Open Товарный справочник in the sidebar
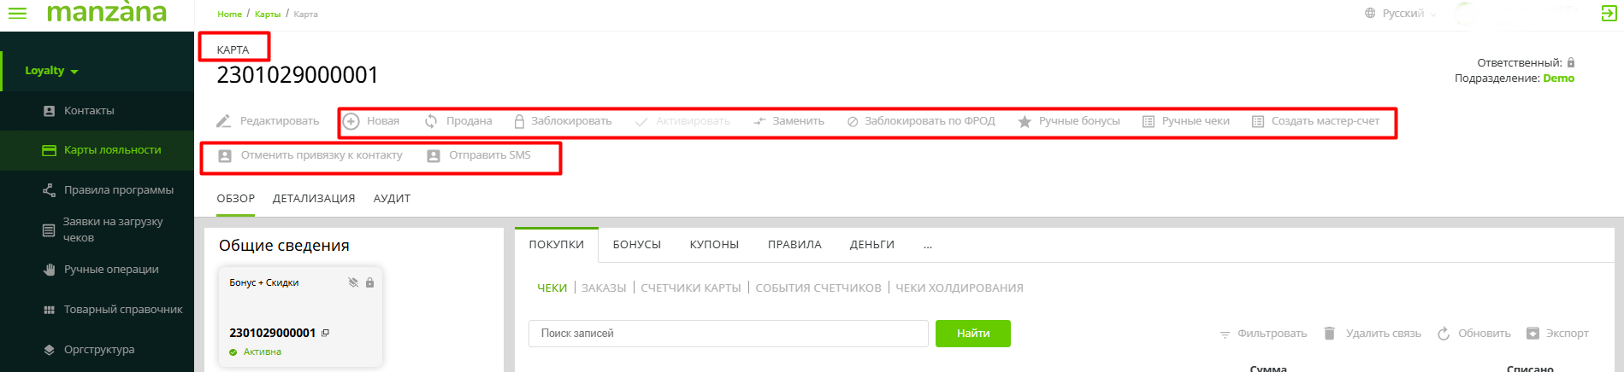This screenshot has width=1624, height=372. (123, 310)
